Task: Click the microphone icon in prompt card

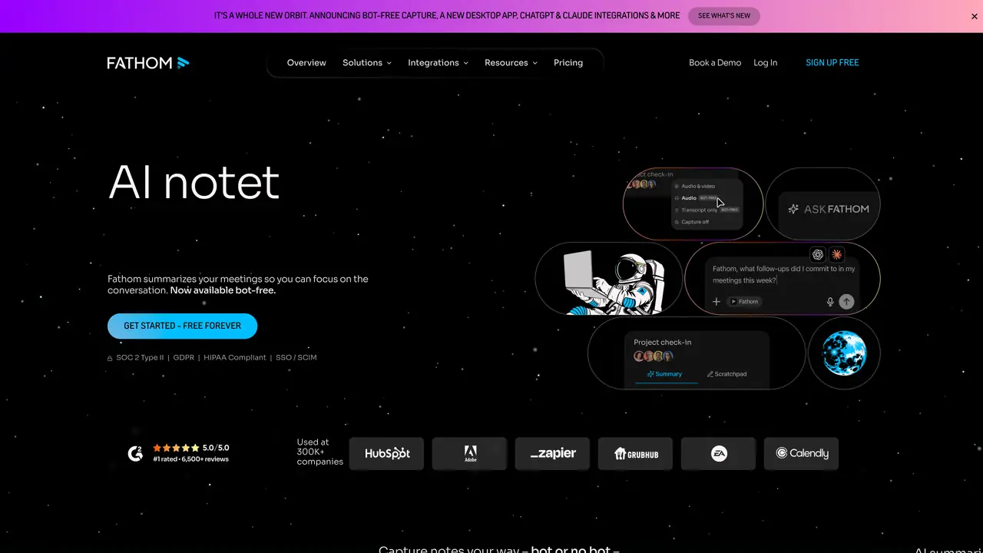Action: point(830,302)
